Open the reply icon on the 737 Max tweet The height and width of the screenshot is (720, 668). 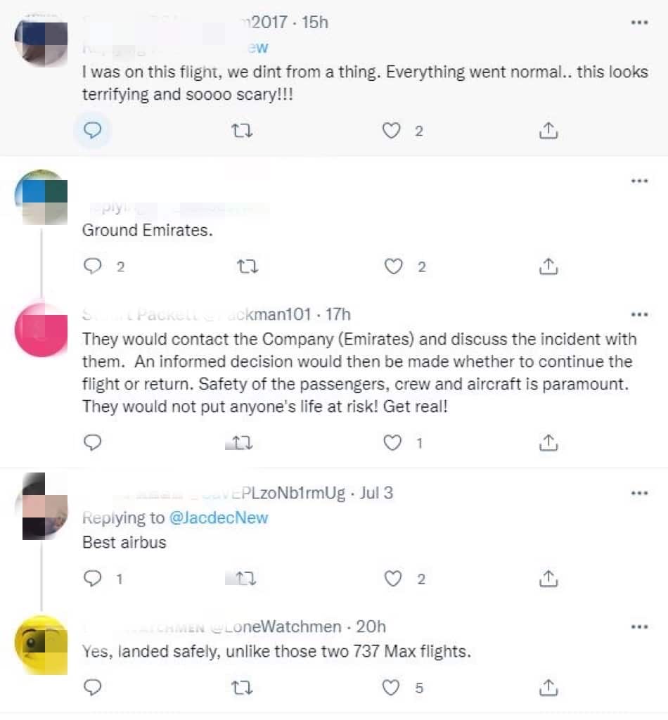click(x=93, y=686)
